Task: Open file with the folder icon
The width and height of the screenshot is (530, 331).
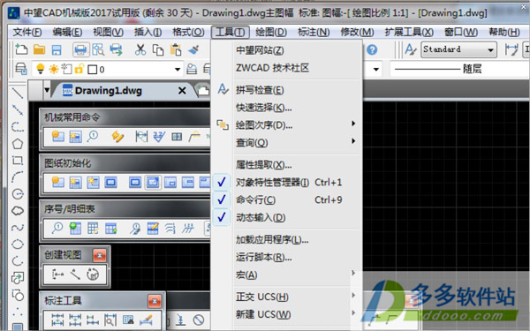Action: (x=39, y=50)
